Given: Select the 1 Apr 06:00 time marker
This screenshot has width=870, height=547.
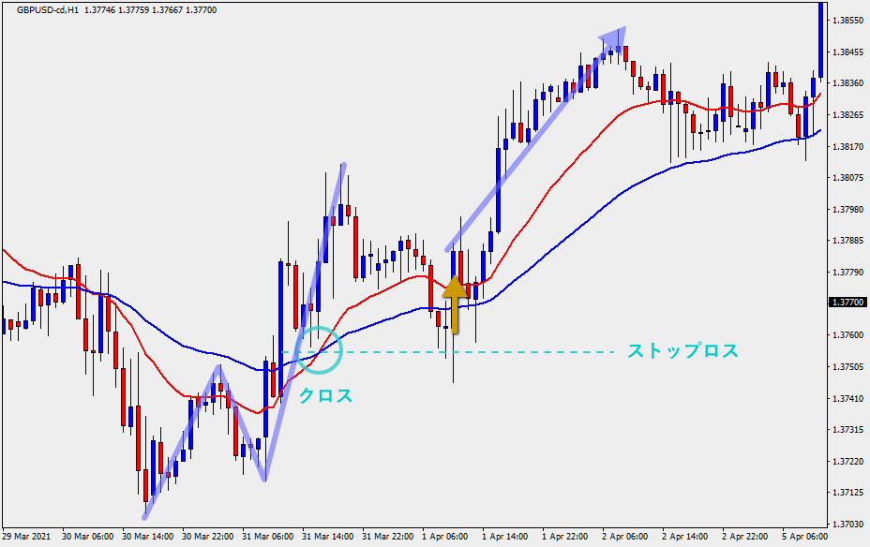Looking at the screenshot, I should pos(446,537).
